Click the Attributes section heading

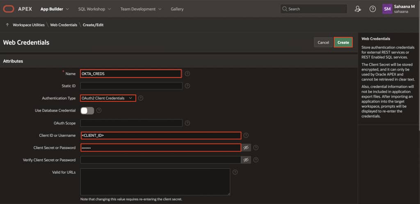(x=13, y=61)
